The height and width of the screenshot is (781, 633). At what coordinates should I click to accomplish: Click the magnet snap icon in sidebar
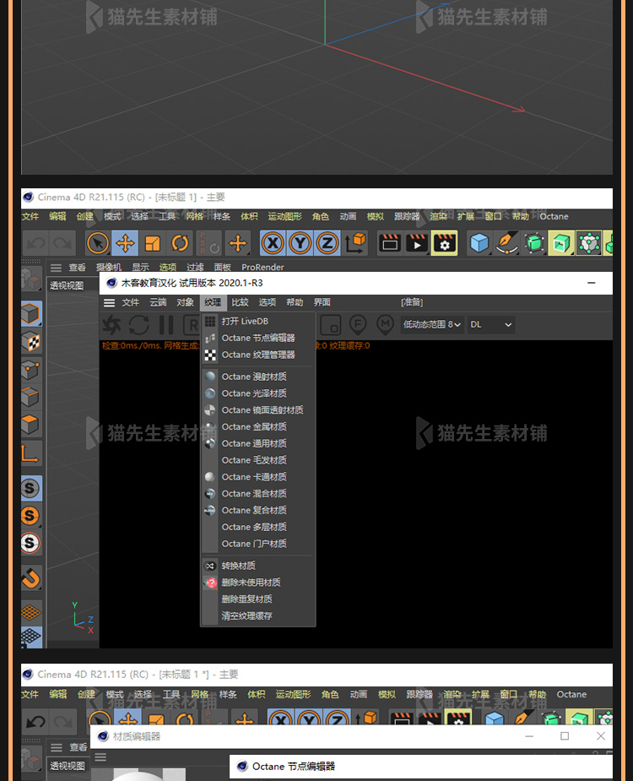click(x=30, y=578)
